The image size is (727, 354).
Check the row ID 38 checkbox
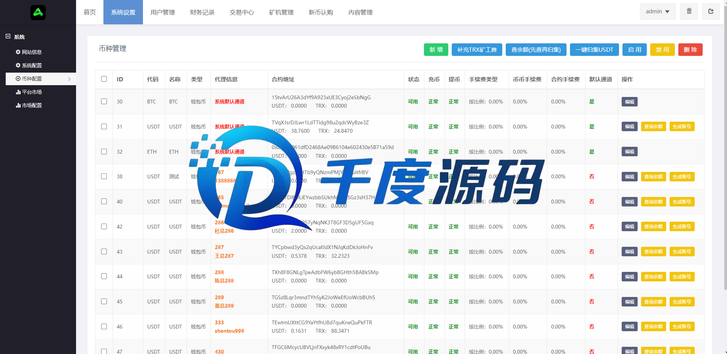click(x=104, y=176)
